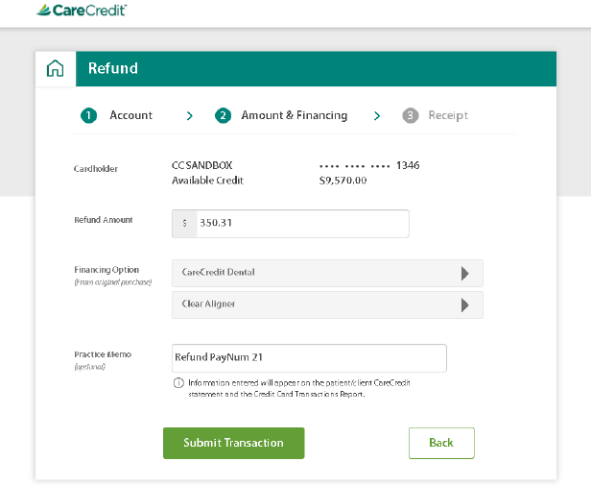Click the grayed step 3 Receipt circle
This screenshot has width=591, height=486.
(411, 115)
